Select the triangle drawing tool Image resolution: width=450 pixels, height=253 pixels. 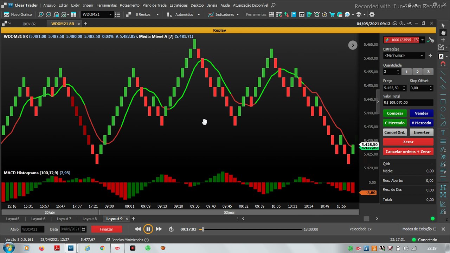point(443,117)
